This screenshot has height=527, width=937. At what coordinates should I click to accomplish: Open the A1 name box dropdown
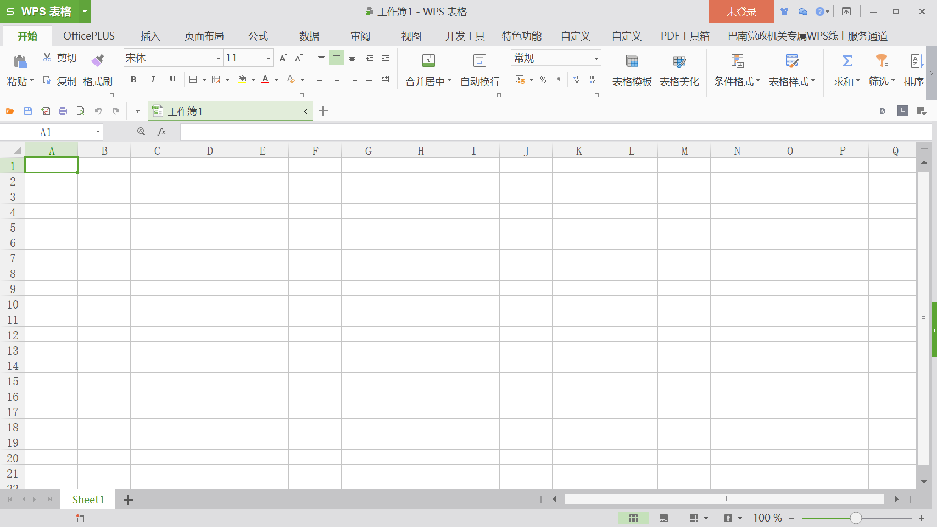tap(98, 132)
